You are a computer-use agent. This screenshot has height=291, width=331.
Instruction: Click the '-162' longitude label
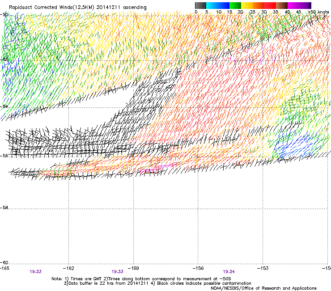(x=68, y=268)
